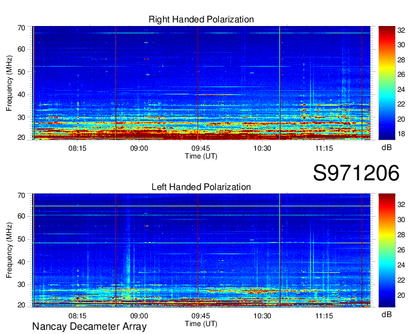Click the "Time (UT)" axis label of the bottom plot
The height and width of the screenshot is (334, 412).
pos(201,324)
